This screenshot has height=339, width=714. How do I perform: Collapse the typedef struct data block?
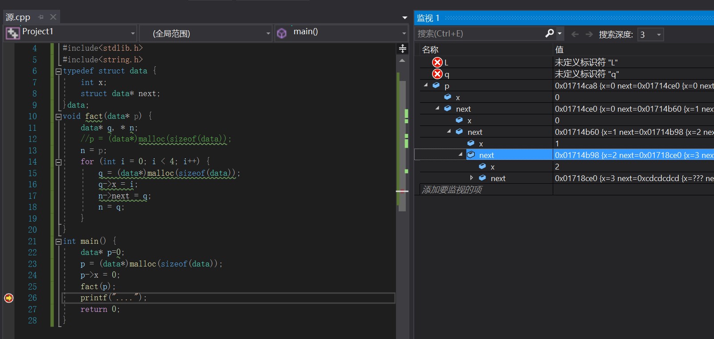coord(58,71)
